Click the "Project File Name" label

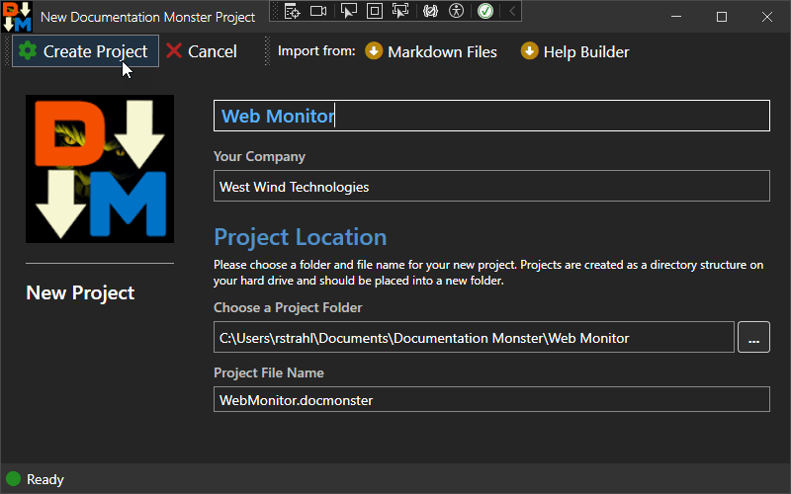[x=269, y=373]
